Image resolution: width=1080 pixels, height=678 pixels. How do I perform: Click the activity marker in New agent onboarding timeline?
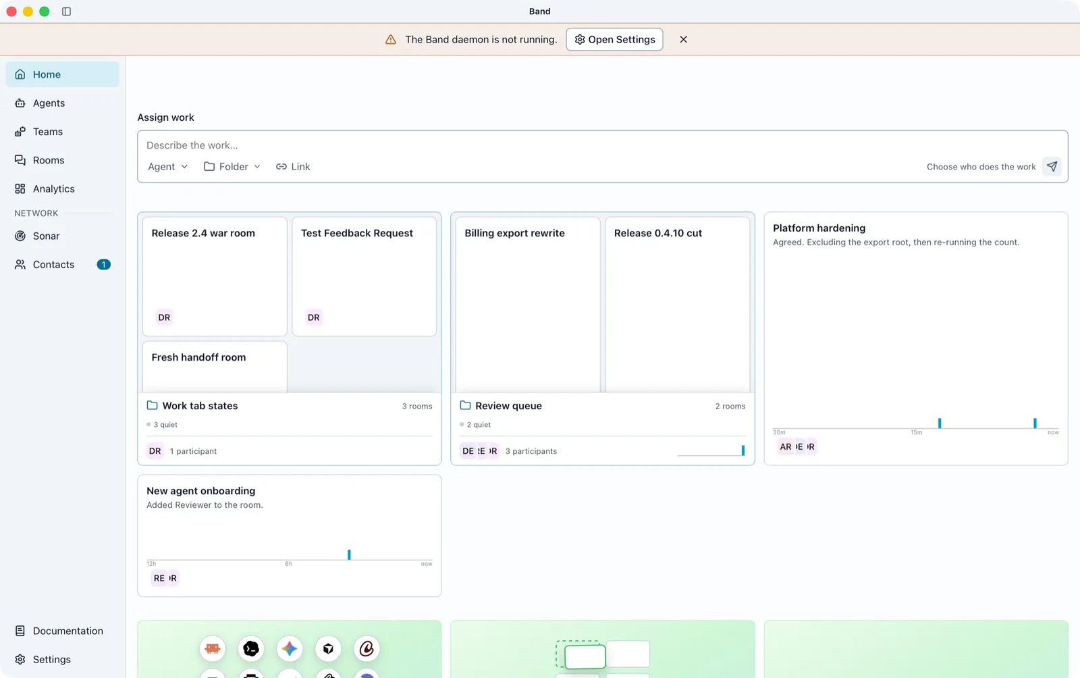(349, 554)
